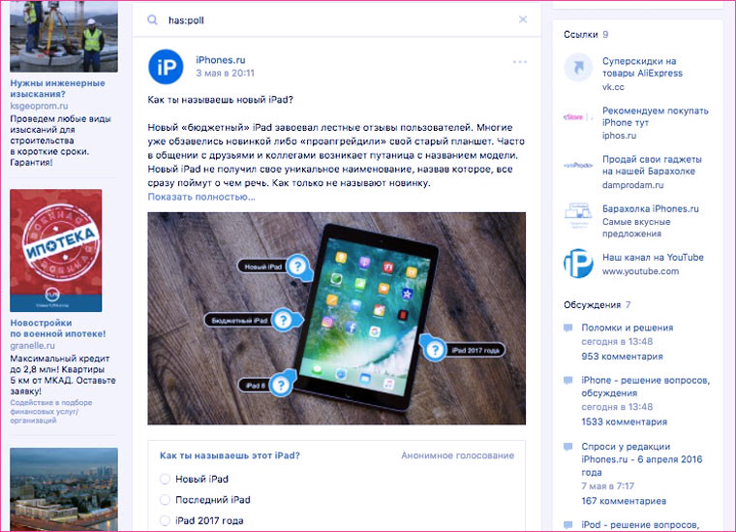The image size is (736, 532).
Task: Open the red Ипотека ad banner
Action: (x=56, y=250)
